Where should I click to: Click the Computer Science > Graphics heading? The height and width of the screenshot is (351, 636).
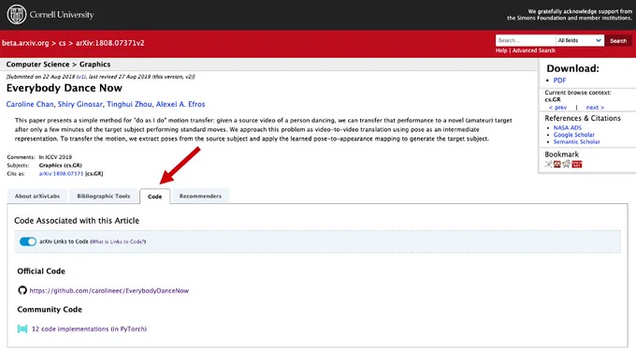58,64
